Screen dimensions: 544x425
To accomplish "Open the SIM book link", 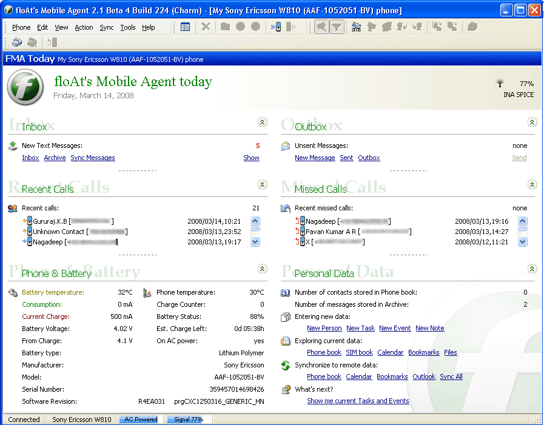I will (359, 352).
